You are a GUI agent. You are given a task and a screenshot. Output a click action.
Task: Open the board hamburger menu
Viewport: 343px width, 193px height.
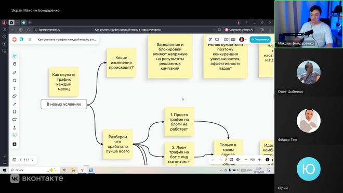point(30,40)
